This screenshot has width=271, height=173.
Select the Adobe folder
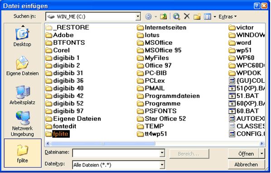point(59,35)
